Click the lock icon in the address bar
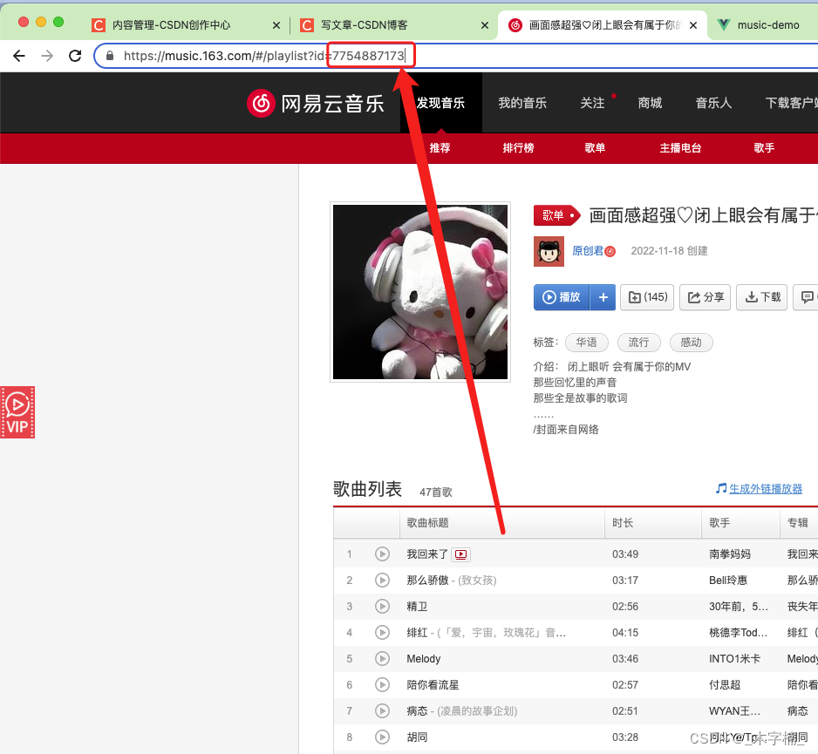 click(110, 56)
